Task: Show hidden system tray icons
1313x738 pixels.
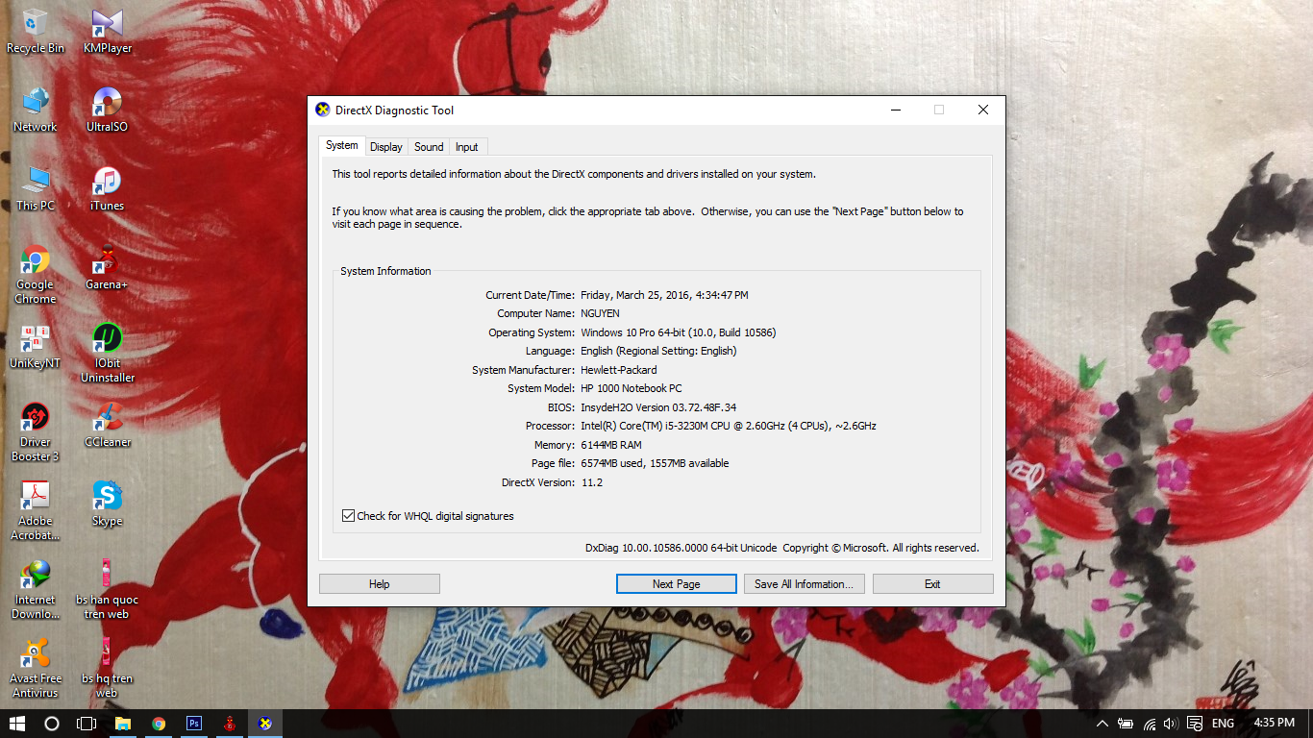Action: [1102, 724]
